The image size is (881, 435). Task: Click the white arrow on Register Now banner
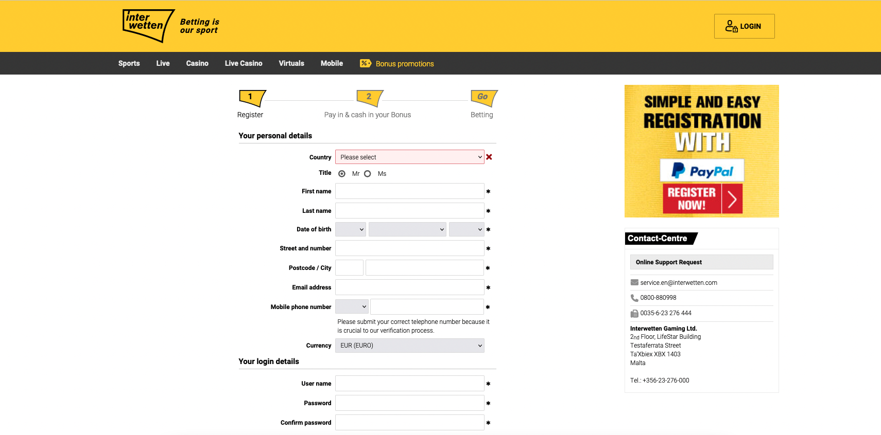(732, 198)
